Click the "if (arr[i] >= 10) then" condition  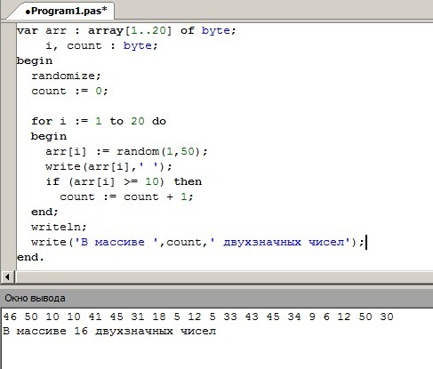point(124,181)
